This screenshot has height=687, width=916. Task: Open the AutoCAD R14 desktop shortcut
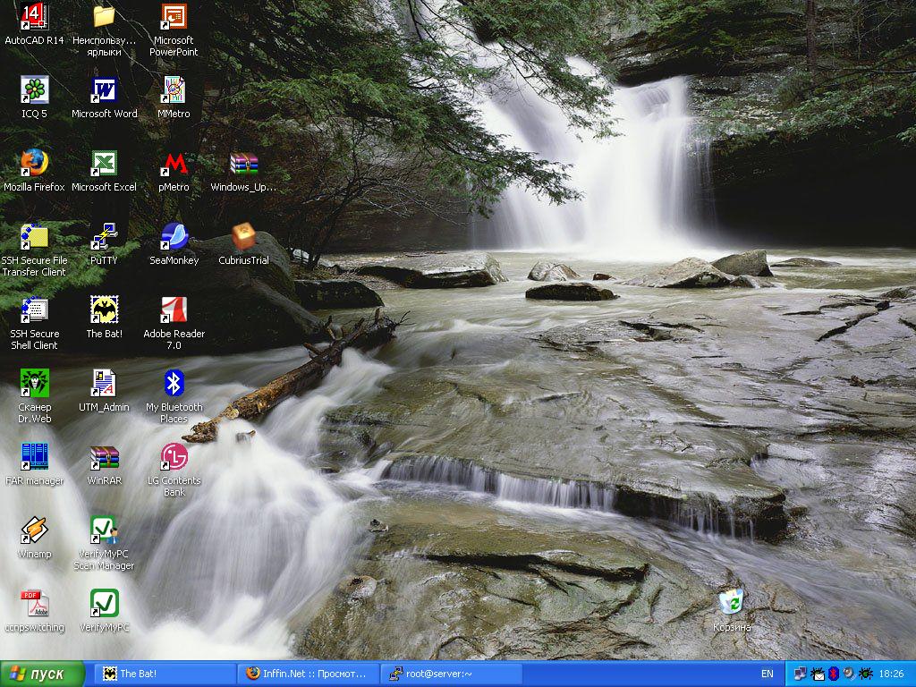pos(35,24)
